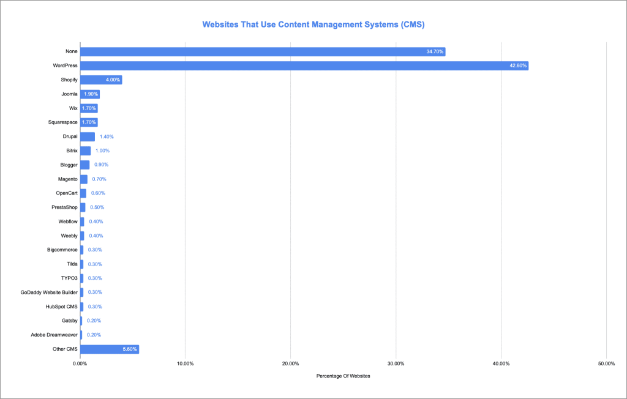Click the HubSpot CMS label
This screenshot has width=627, height=399.
(62, 307)
